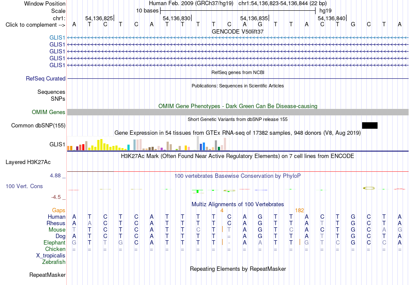409x285 pixels.
Task: Select the Dog species row label
Action: (60, 236)
